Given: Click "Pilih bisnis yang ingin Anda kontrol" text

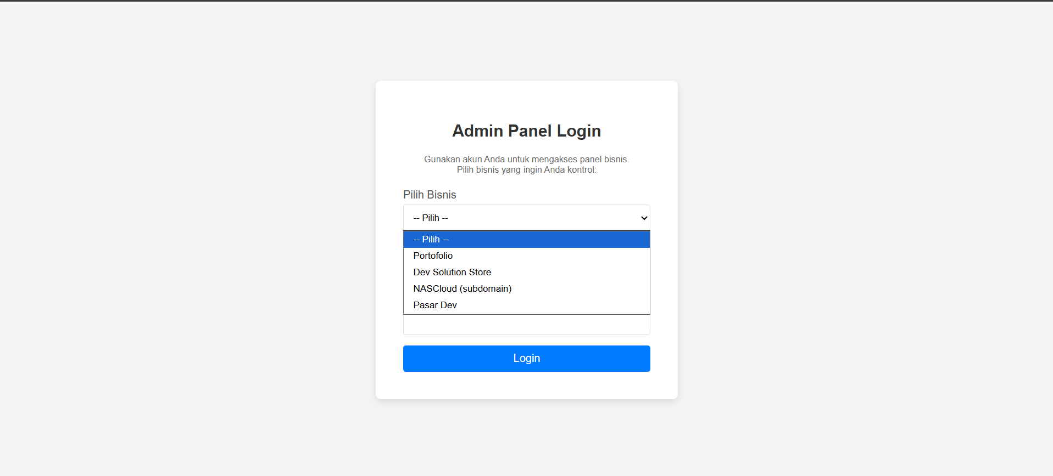Looking at the screenshot, I should tap(526, 170).
